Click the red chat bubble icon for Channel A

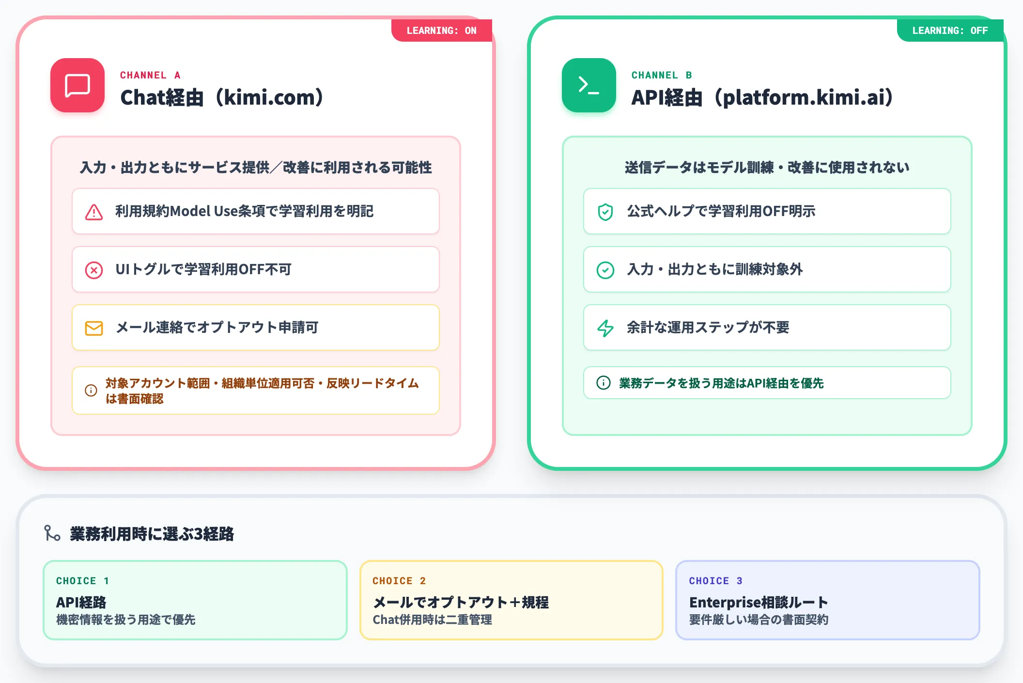[x=77, y=85]
